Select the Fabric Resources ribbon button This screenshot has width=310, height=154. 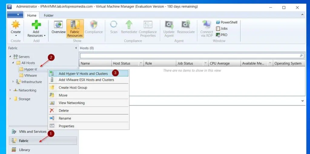point(75,29)
